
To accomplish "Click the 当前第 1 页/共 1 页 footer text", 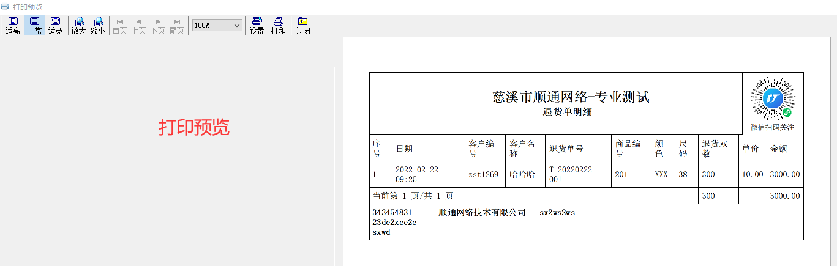I will (413, 196).
